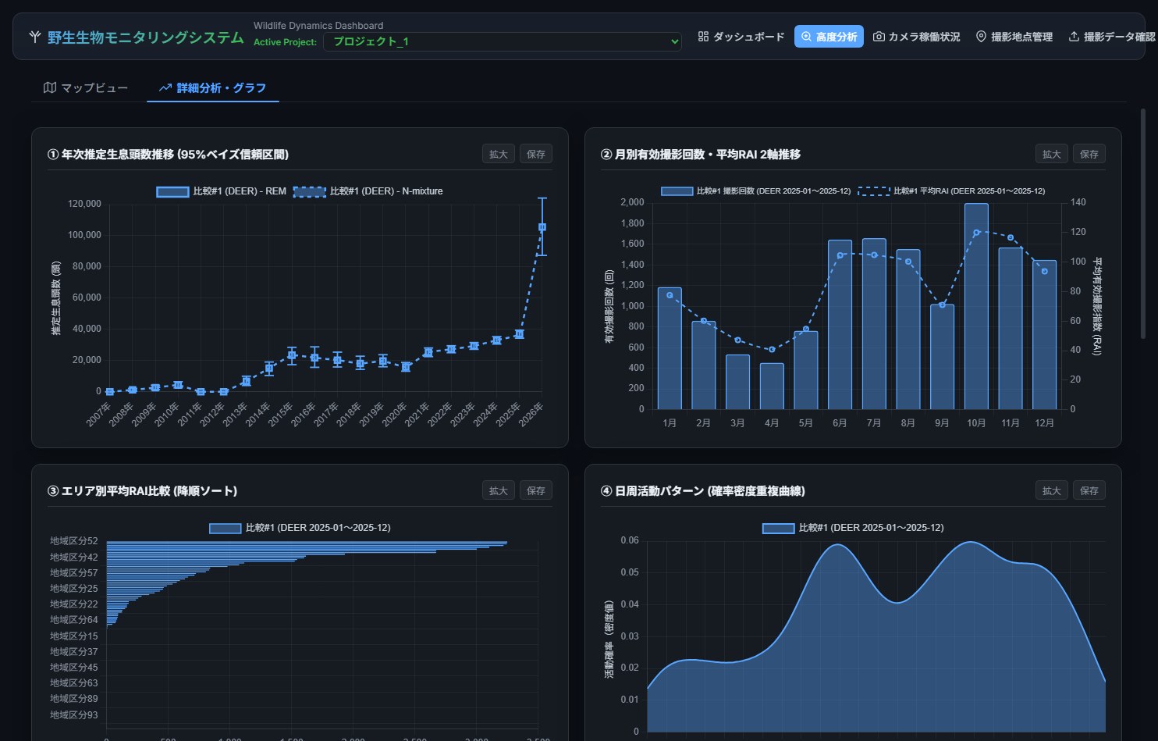Click the trend line icon beside 詳細分析・グラフ
The height and width of the screenshot is (741, 1158).
[x=165, y=87]
